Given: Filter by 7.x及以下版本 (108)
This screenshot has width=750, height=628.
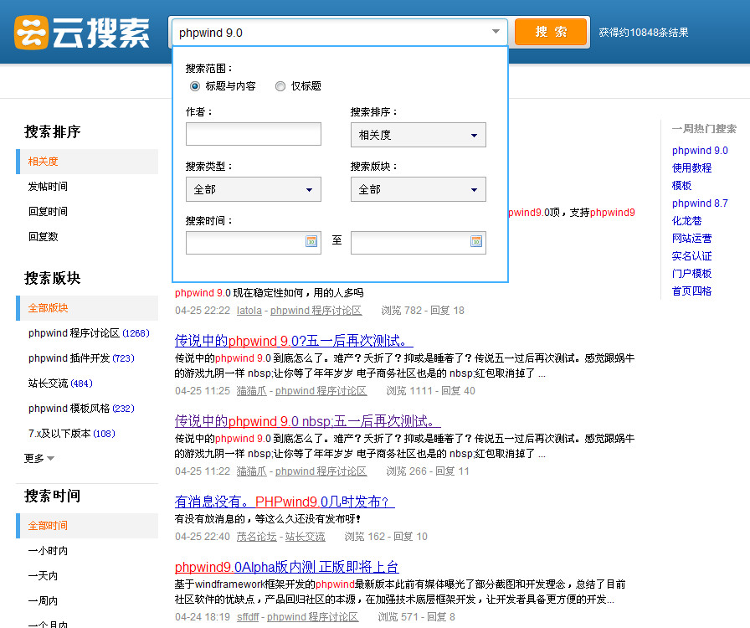Looking at the screenshot, I should 72,433.
